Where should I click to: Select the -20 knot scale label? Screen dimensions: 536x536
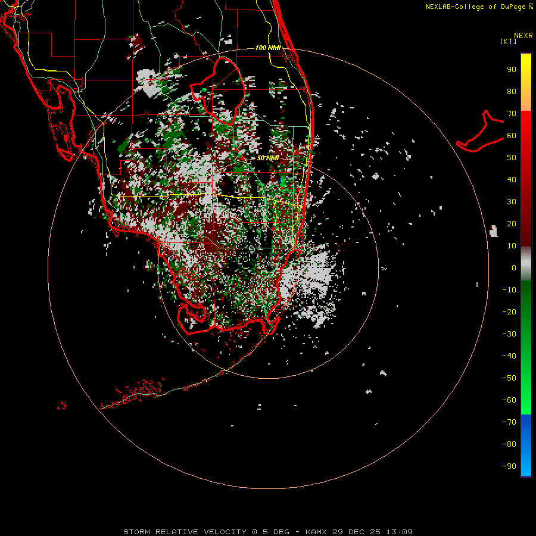click(x=509, y=311)
